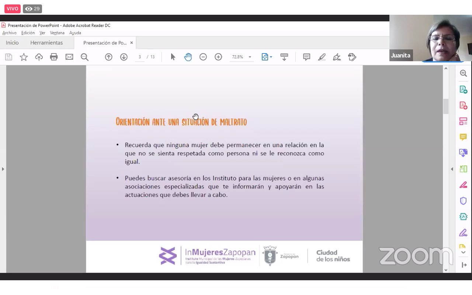
Task: Go to next page with down arrow
Action: (124, 57)
